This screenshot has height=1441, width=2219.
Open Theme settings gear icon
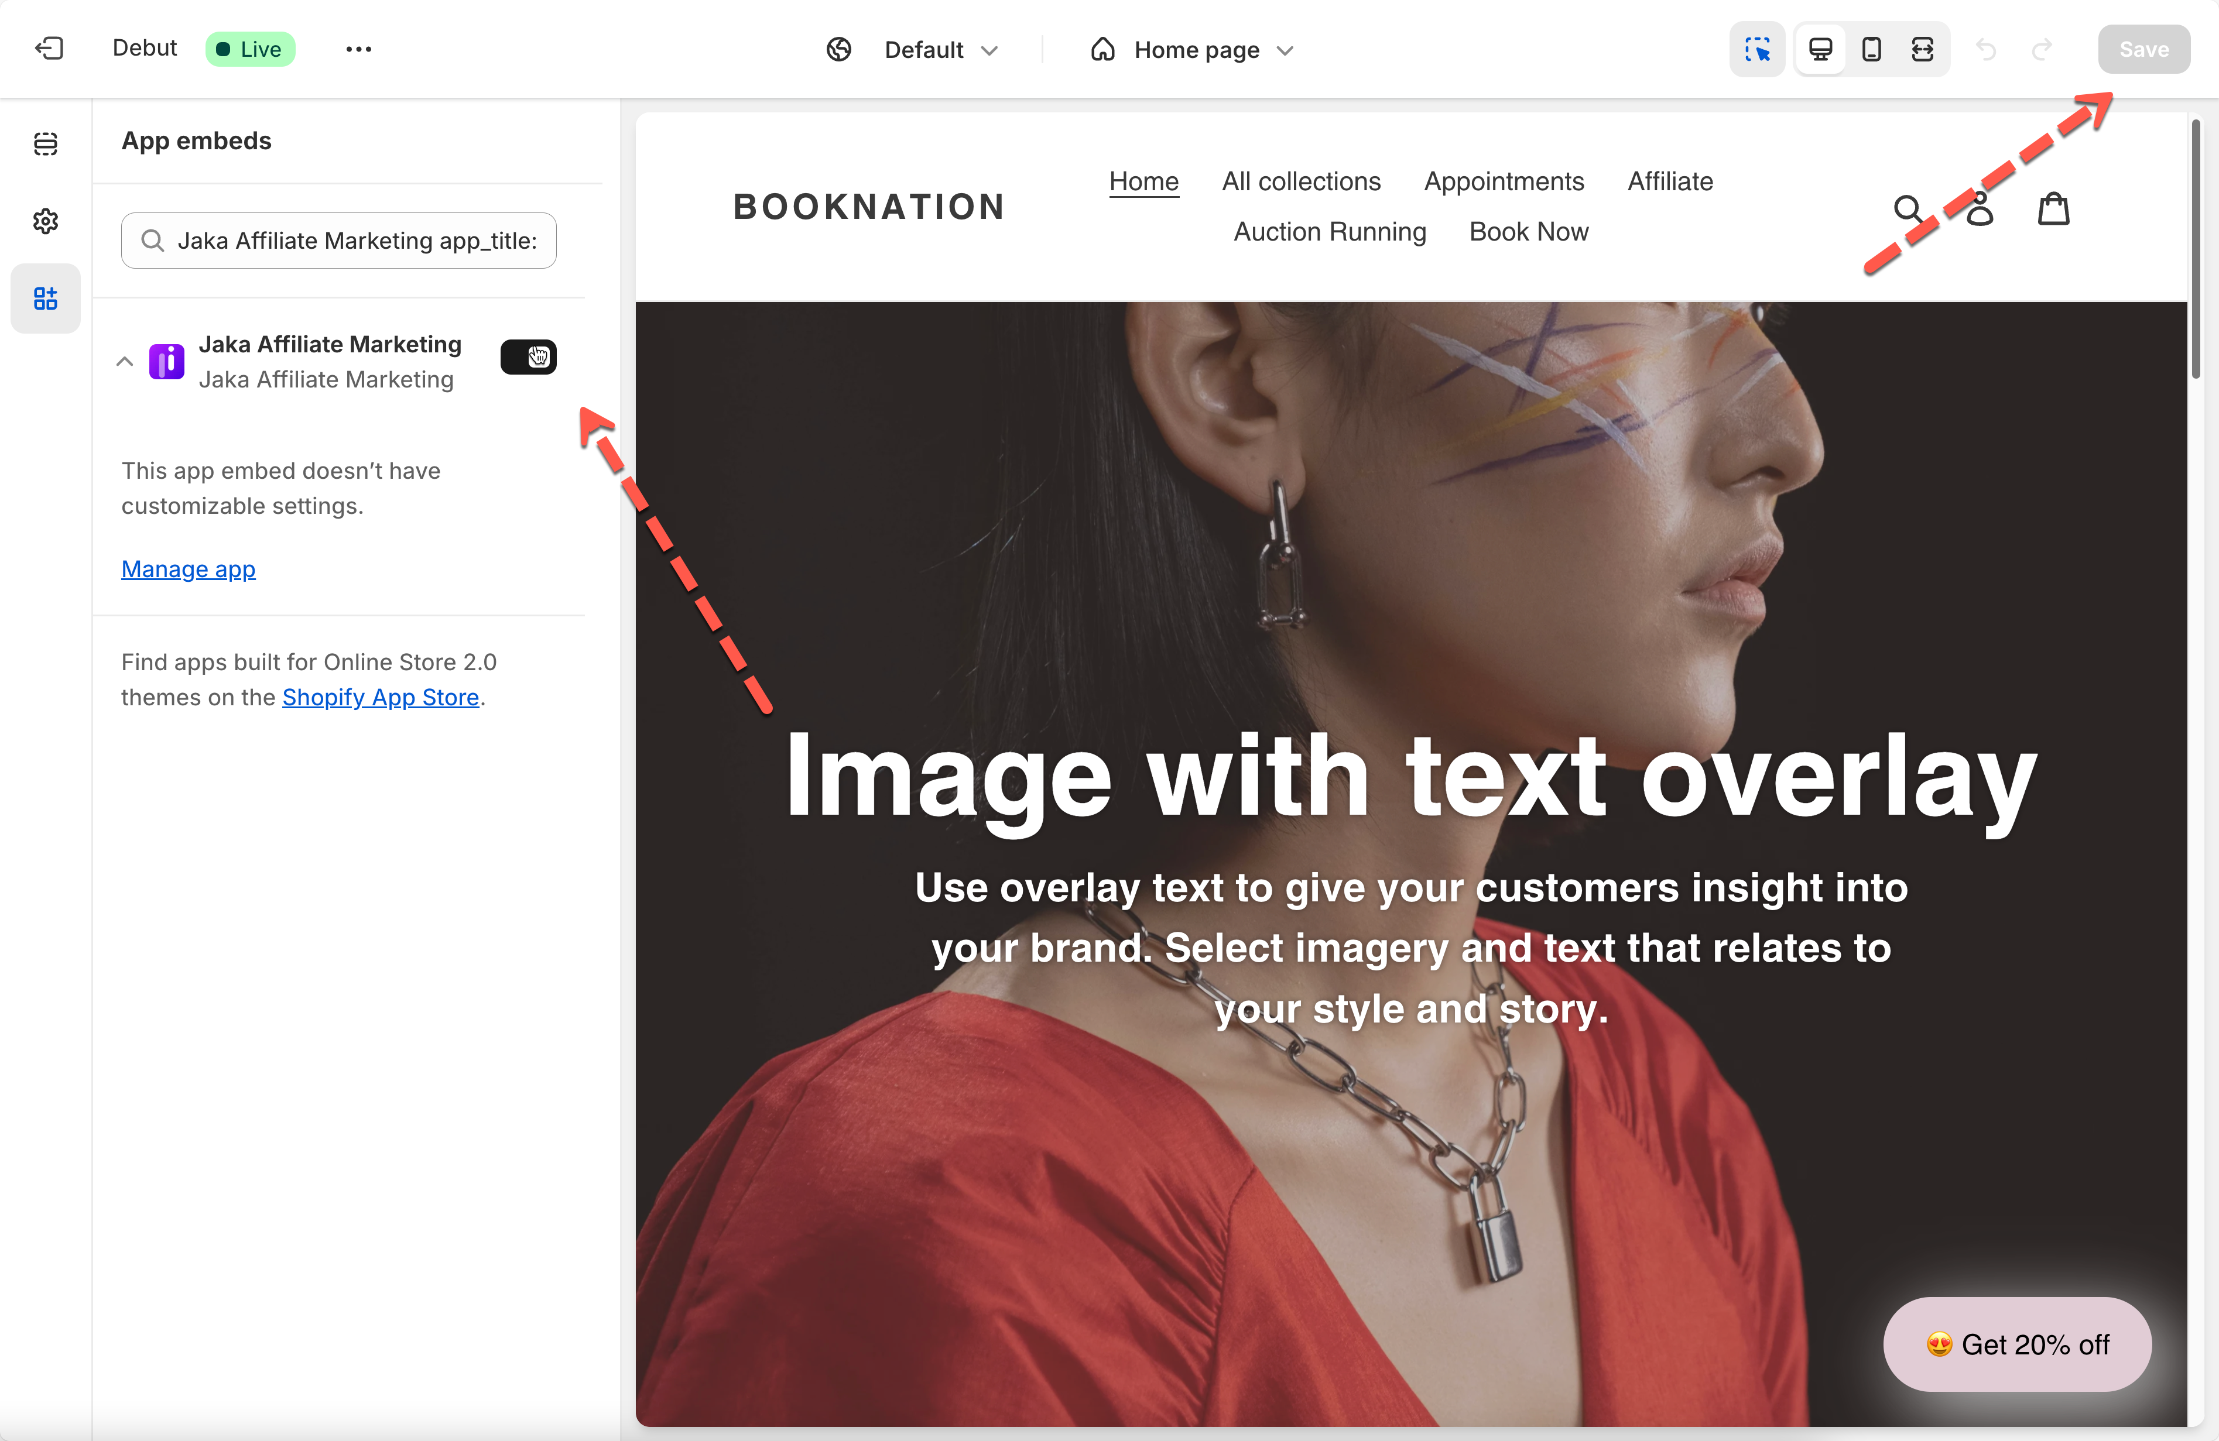(46, 221)
